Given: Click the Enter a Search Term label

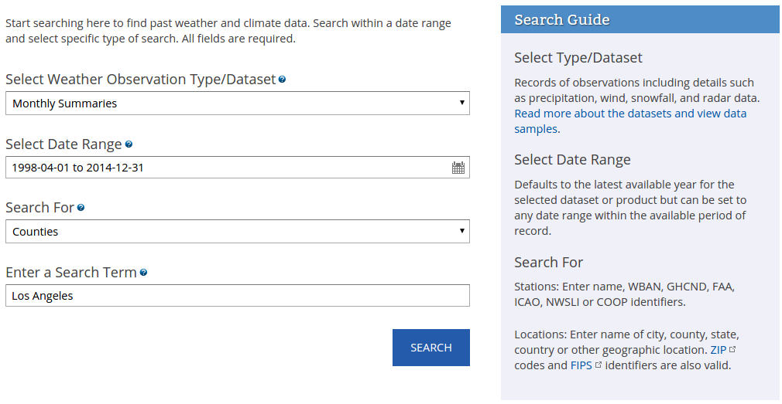Looking at the screenshot, I should pos(70,273).
